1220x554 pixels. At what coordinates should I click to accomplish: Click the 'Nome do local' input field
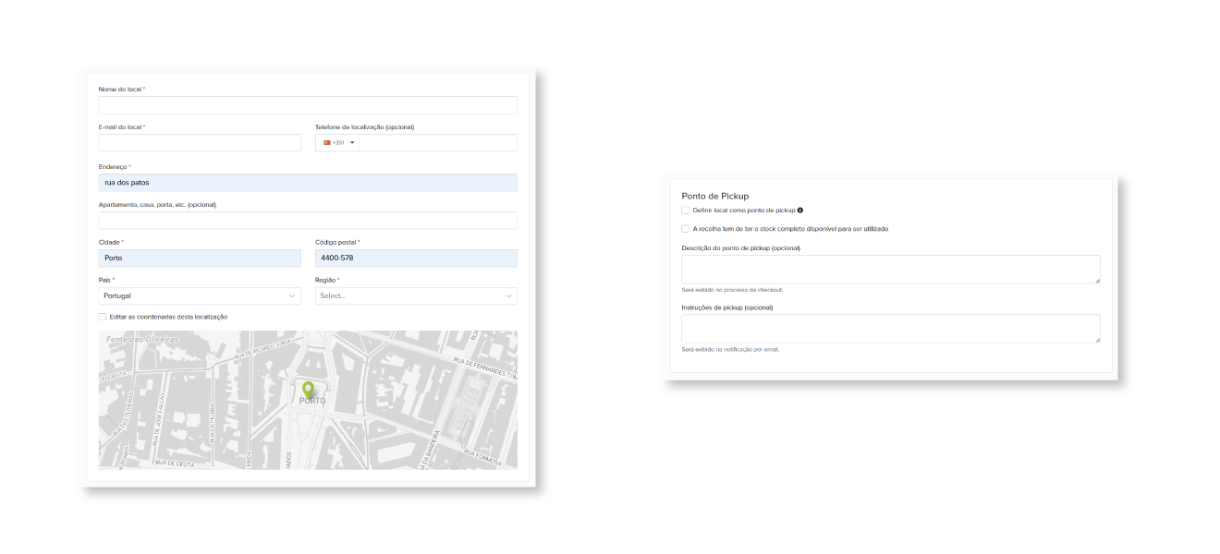click(x=308, y=105)
